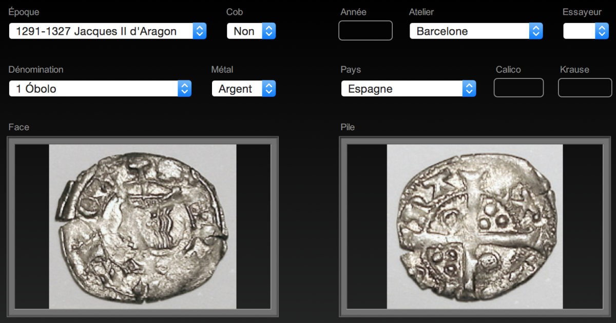This screenshot has width=616, height=323.
Task: Click the arrows icon on the Dénomination field
Action: coord(184,89)
